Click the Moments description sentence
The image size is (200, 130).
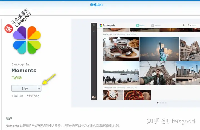pos(63,126)
